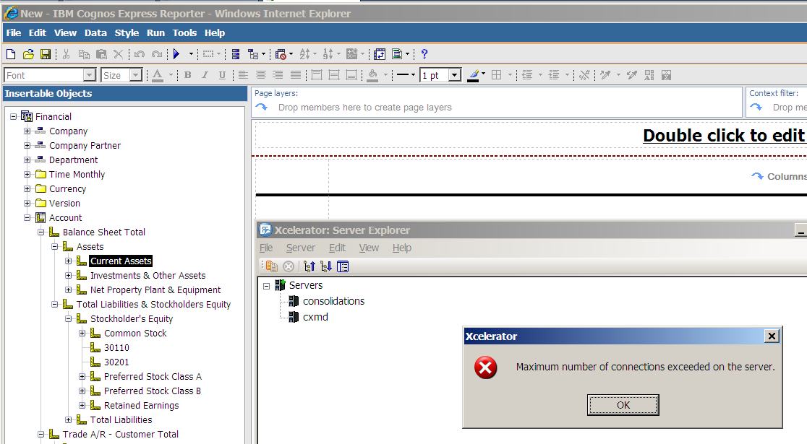
Task: Open the View menu in Server Explorer
Action: pyautogui.click(x=369, y=248)
